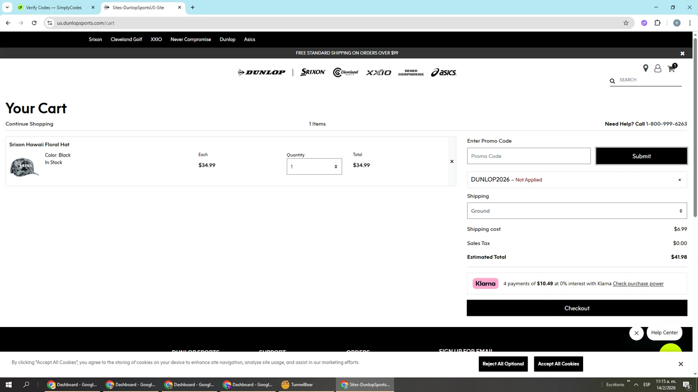Open the store locator pin icon
This screenshot has width=698, height=392.
click(645, 68)
